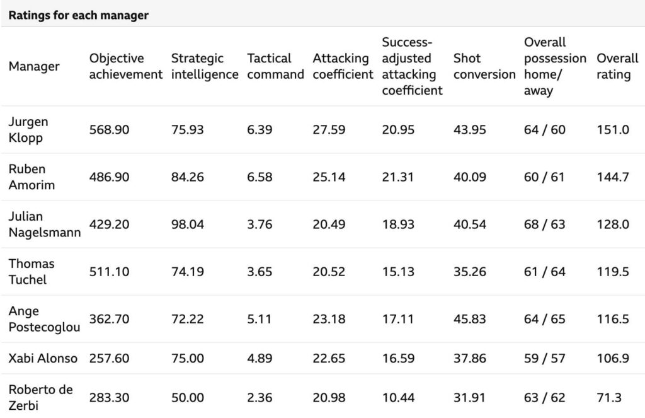Click the Thomas Tuchel manager name
This screenshot has width=645, height=418.
coord(31,272)
